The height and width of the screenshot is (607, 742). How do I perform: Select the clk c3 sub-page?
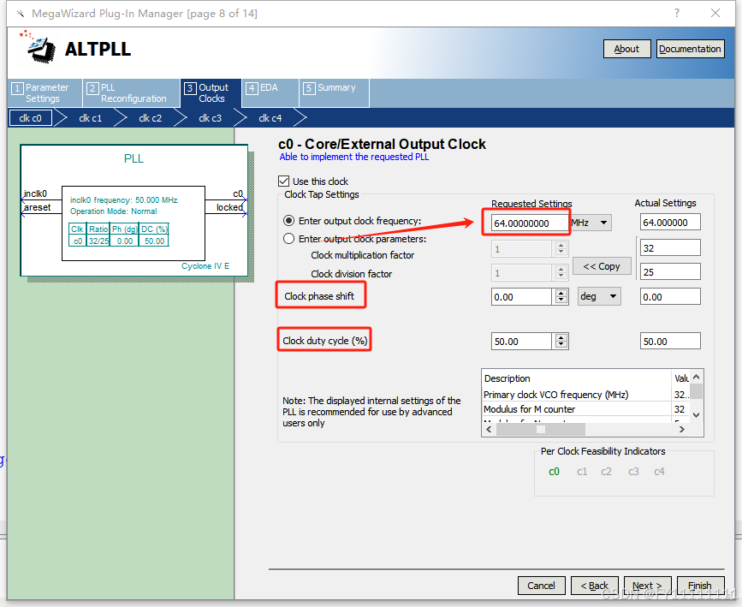[x=211, y=118]
